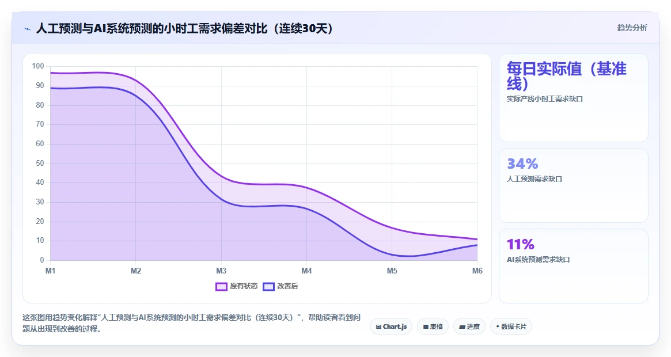671x357 pixels.
Task: Click the trend icon beside the chart title
Action: (28, 29)
